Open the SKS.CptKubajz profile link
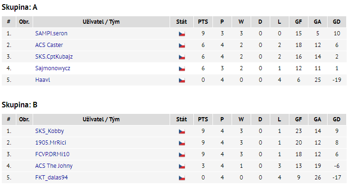Image resolution: width=349 pixels, height=185 pixels. (54, 57)
